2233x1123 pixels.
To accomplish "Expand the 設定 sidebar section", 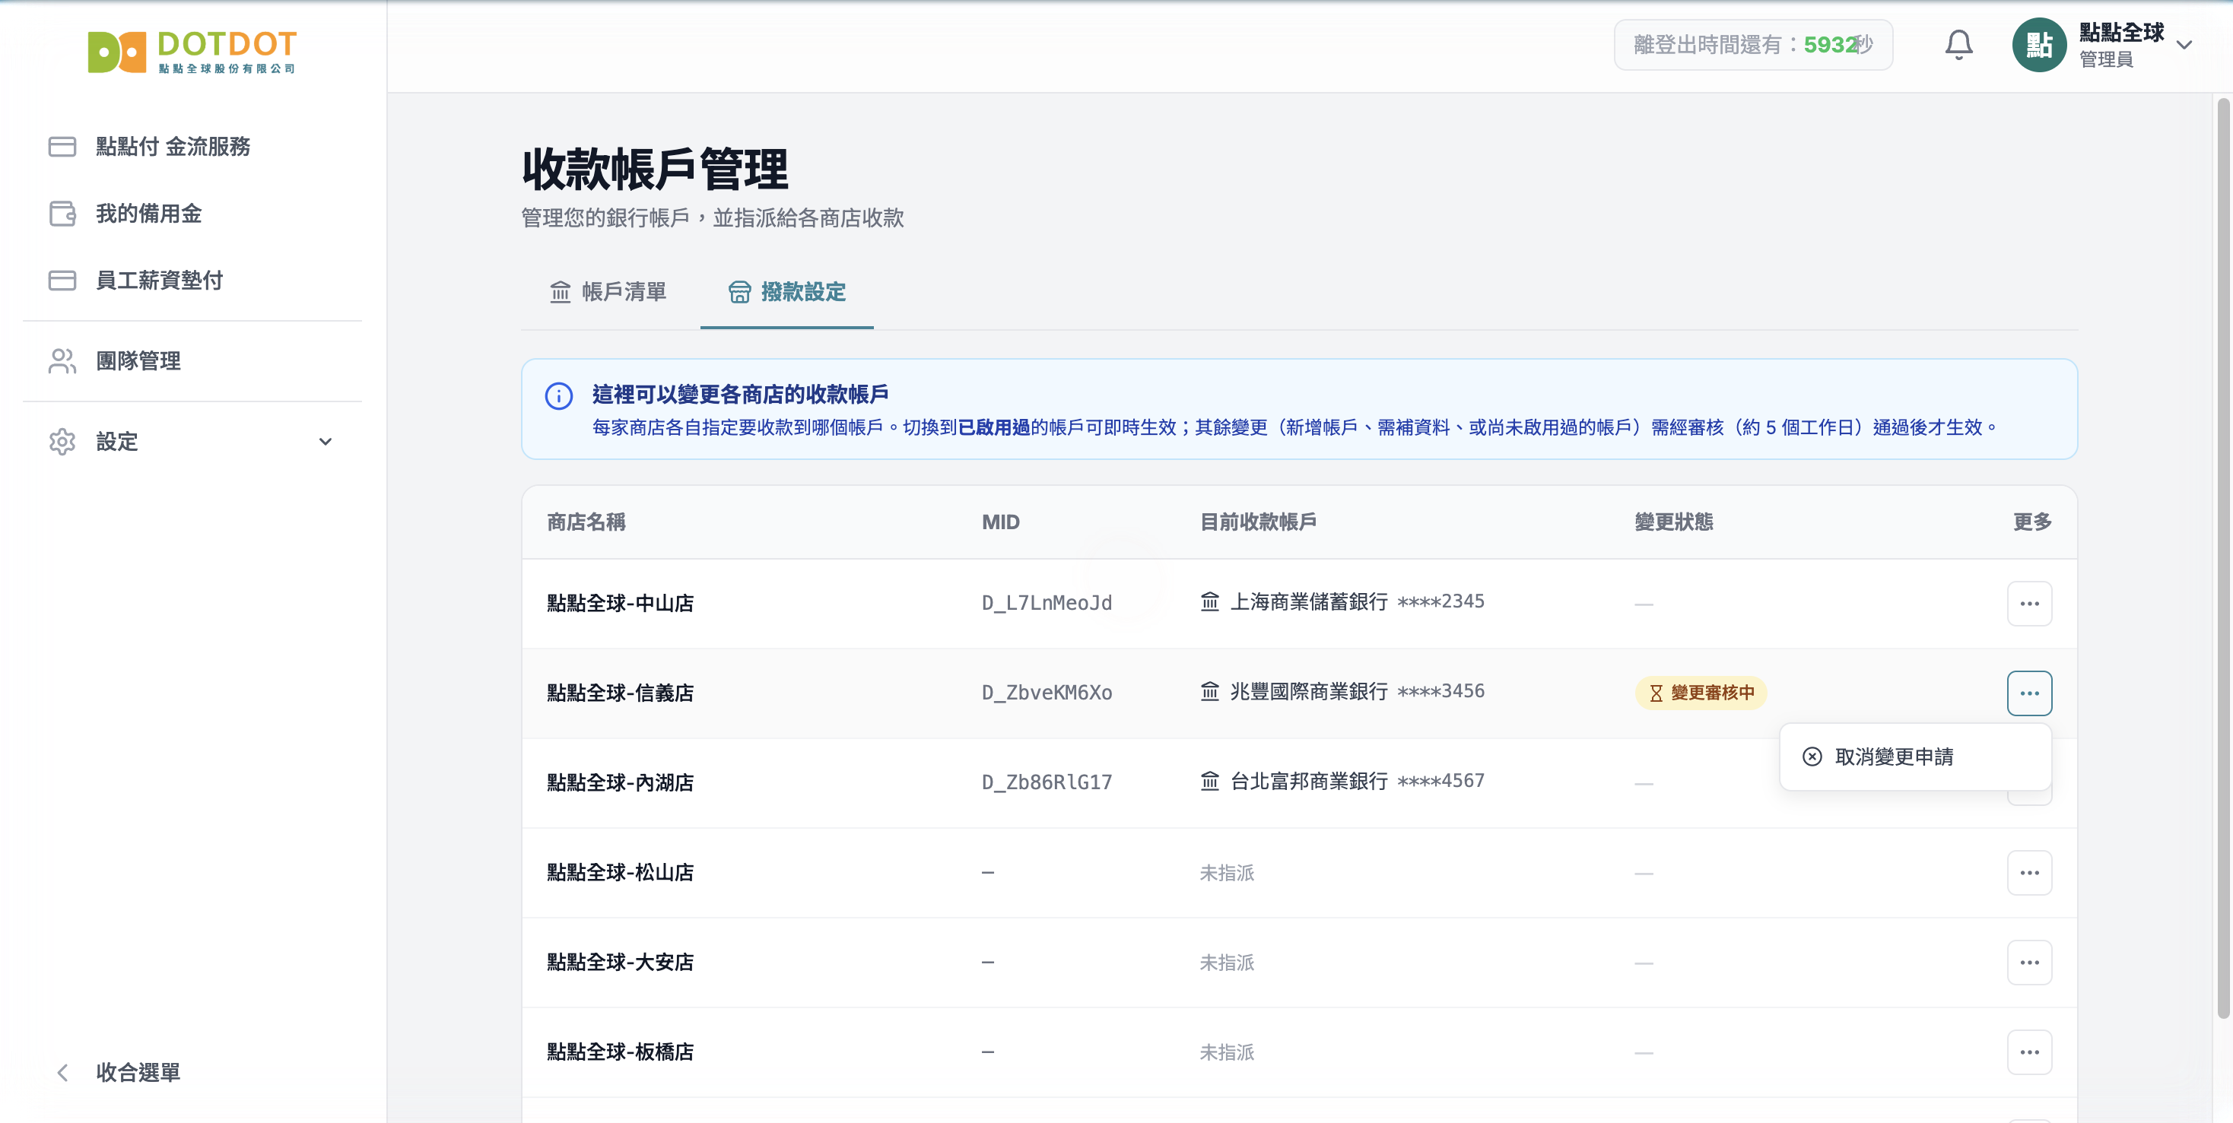I will (x=192, y=441).
